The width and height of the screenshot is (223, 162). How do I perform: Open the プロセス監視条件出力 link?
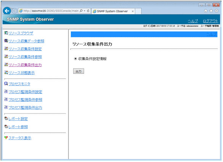25,107
